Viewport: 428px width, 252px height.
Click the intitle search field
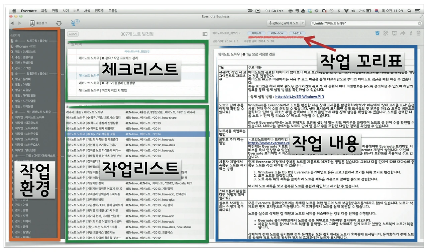coord(366,23)
